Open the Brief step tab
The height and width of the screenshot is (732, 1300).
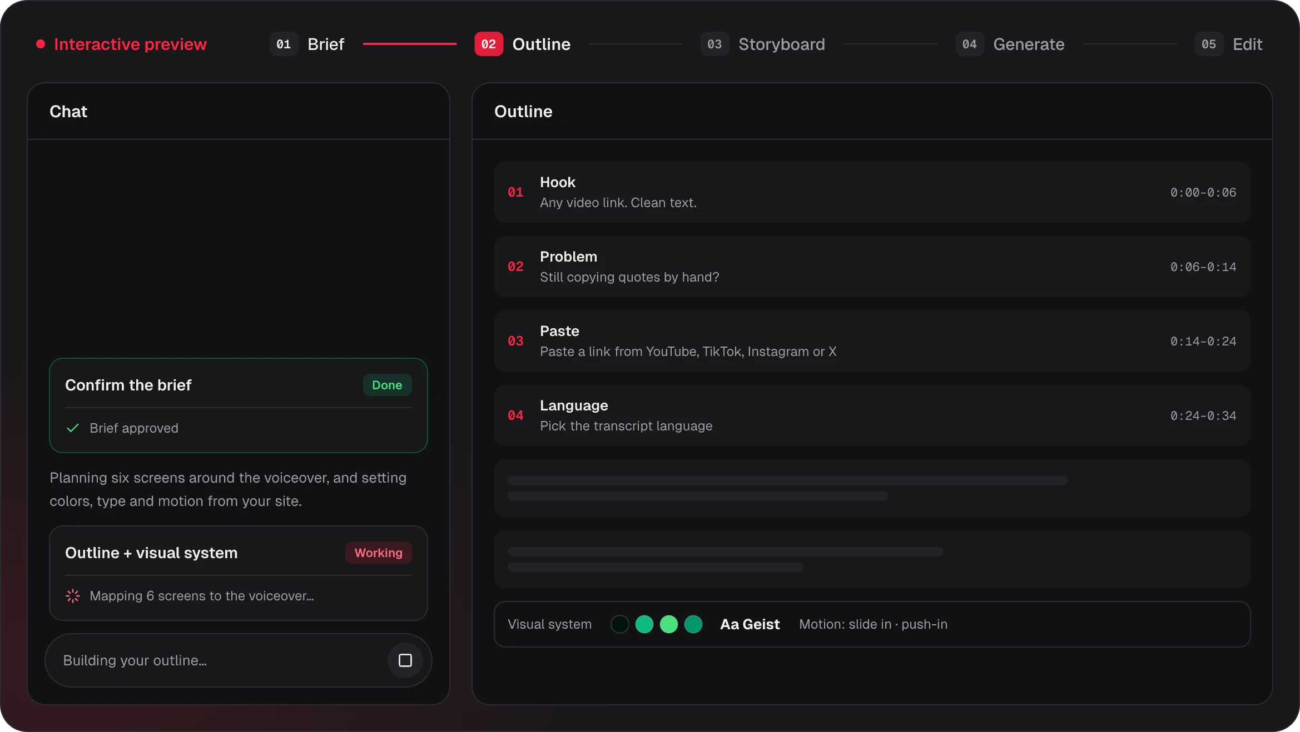coord(307,44)
